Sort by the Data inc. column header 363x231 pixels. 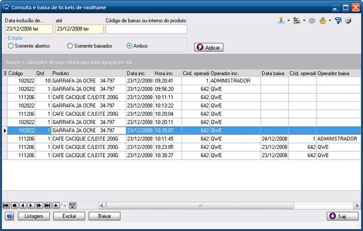click(x=140, y=73)
